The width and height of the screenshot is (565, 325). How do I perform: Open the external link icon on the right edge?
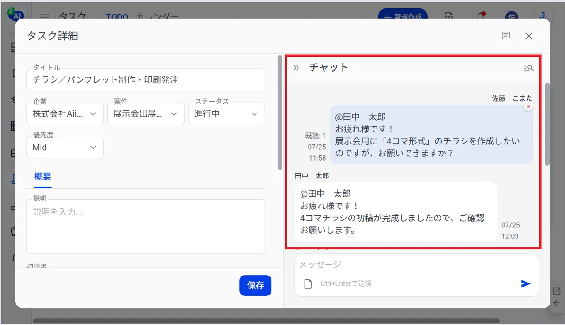pyautogui.click(x=557, y=291)
